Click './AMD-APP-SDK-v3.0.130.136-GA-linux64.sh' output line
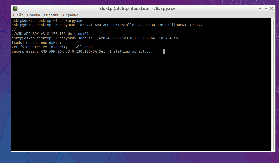279x163 pixels. point(53,34)
